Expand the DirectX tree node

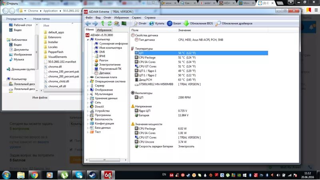(x=88, y=107)
